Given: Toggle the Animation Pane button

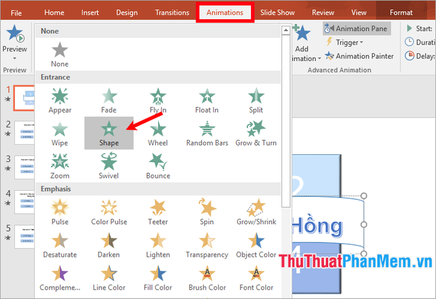Looking at the screenshot, I should [x=356, y=29].
